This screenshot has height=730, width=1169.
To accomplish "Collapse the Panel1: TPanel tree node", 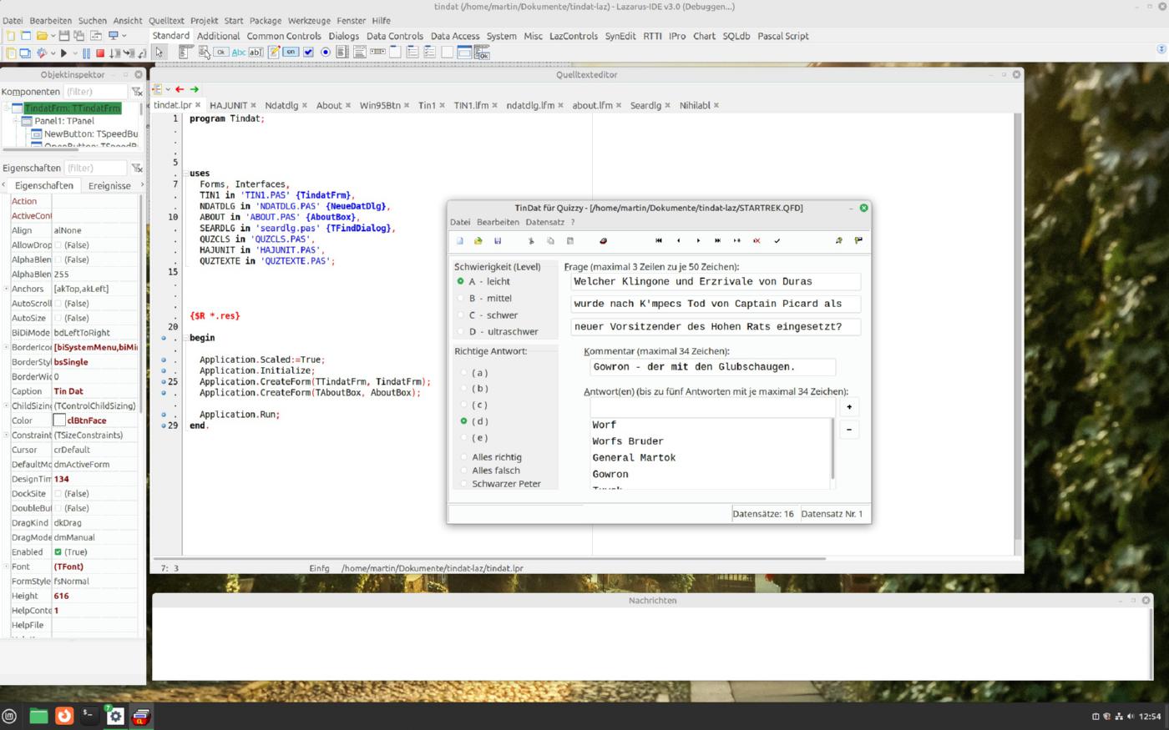I will (16, 121).
